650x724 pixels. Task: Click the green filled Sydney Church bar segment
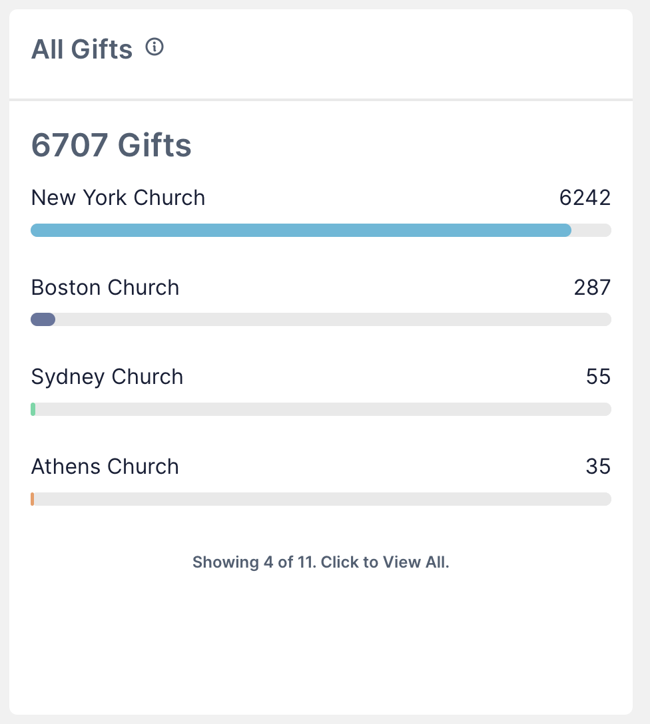click(x=33, y=409)
